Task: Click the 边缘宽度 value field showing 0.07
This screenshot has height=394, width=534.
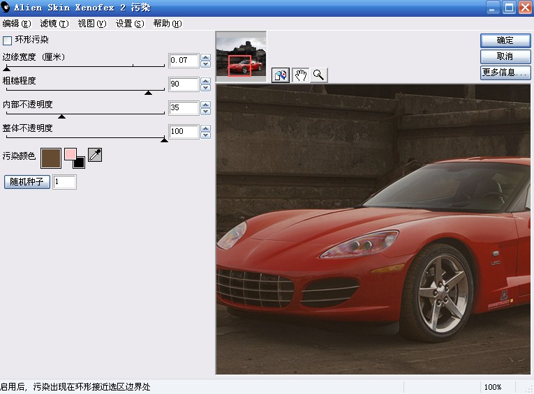Action: (x=184, y=61)
